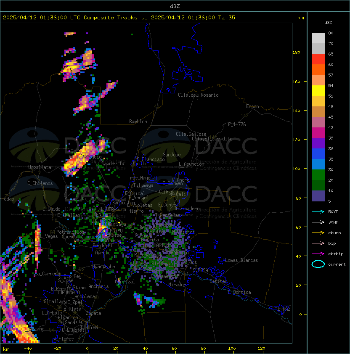Click the cyan 'current' ellipse symbol in legend

pos(318,264)
